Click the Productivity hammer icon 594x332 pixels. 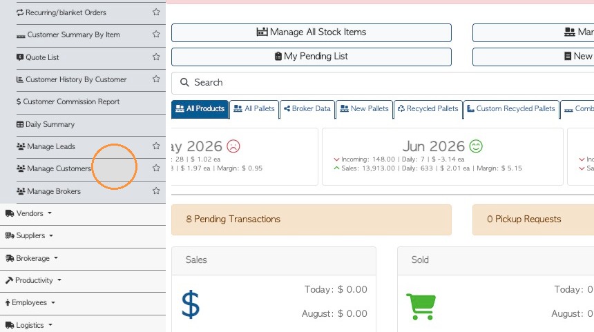click(x=10, y=280)
